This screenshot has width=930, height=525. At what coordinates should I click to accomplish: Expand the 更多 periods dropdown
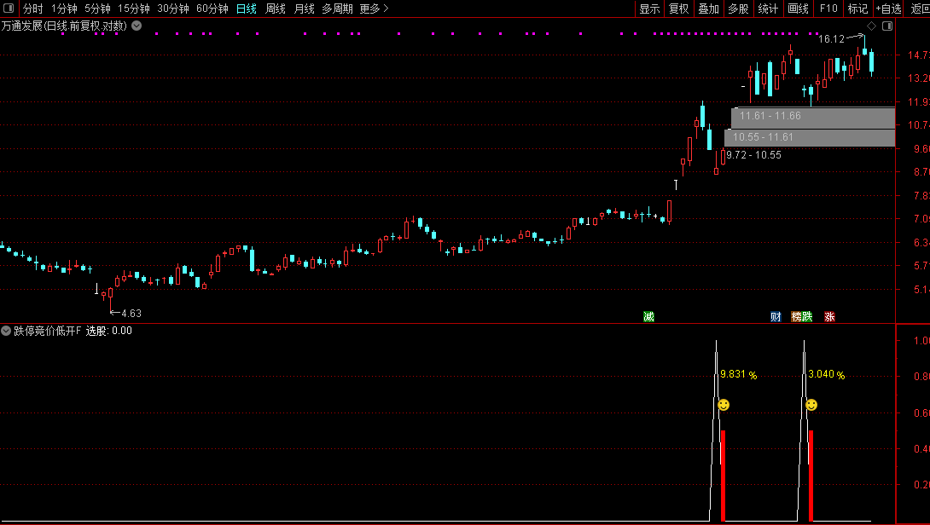[x=374, y=9]
